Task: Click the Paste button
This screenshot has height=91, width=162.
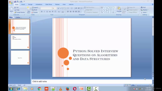Action: point(11,10)
